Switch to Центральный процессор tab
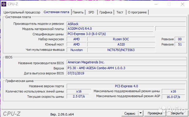 click(x=22, y=12)
